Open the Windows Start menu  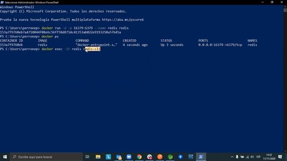point(5,157)
